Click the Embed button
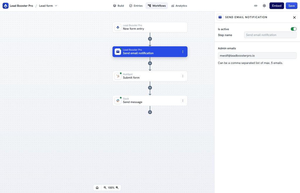The image size is (300, 193). click(277, 6)
